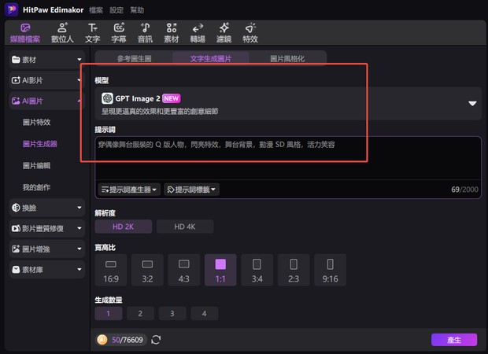
Task: Collapse the AI圖片 sidebar section
Action: (47, 101)
